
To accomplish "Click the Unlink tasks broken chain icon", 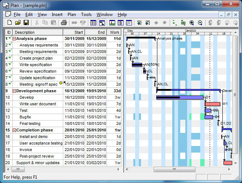I will tap(83, 23).
